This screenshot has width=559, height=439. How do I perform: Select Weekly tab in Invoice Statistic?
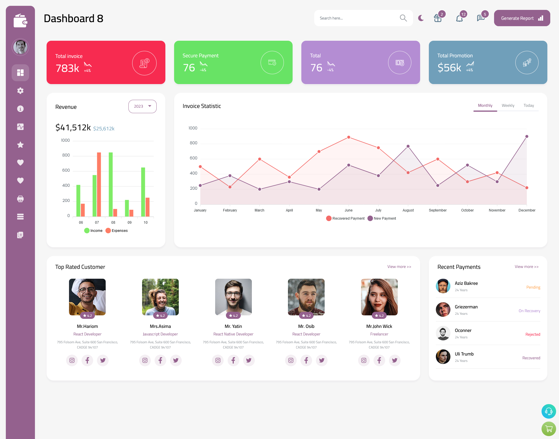tap(508, 105)
